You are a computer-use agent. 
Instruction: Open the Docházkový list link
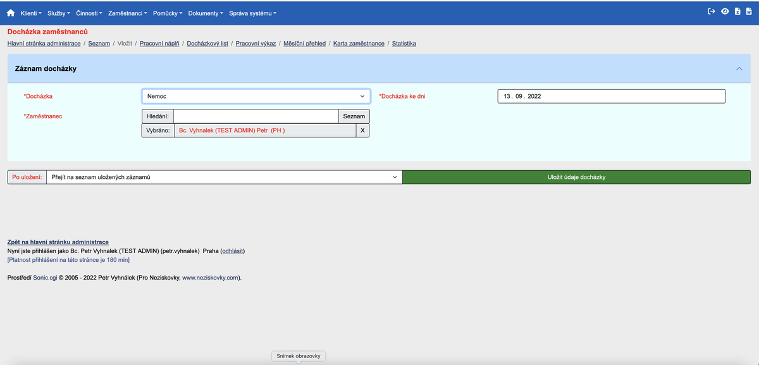207,44
